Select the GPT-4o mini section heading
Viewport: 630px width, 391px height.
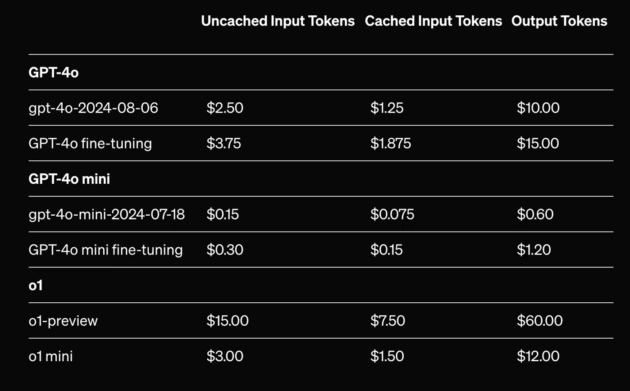point(69,179)
